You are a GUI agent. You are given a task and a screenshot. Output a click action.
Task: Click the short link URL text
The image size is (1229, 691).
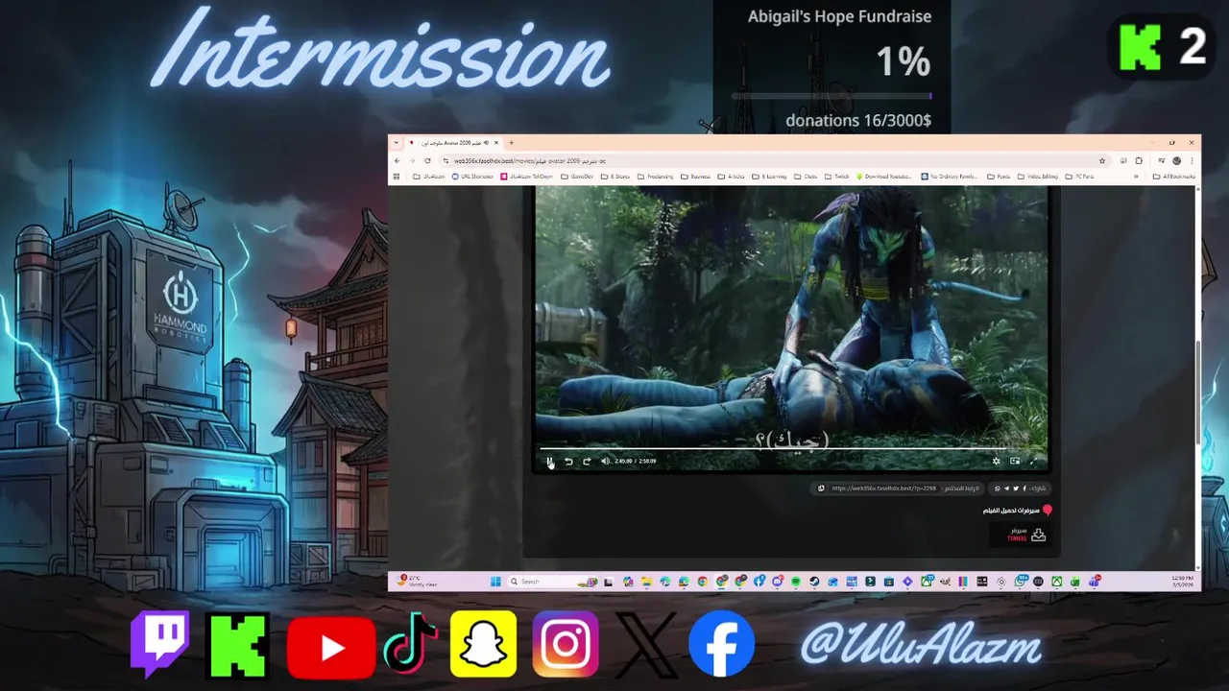coord(884,488)
